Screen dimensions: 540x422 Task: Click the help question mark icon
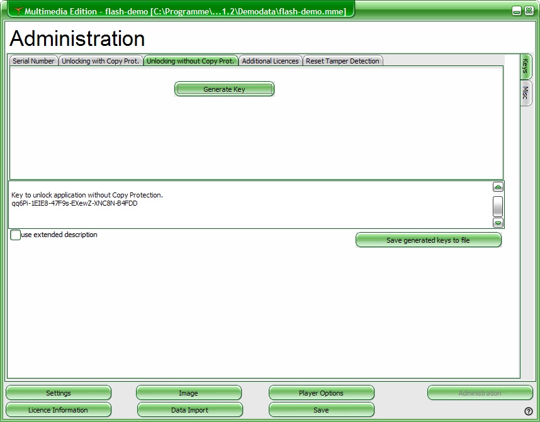click(528, 411)
